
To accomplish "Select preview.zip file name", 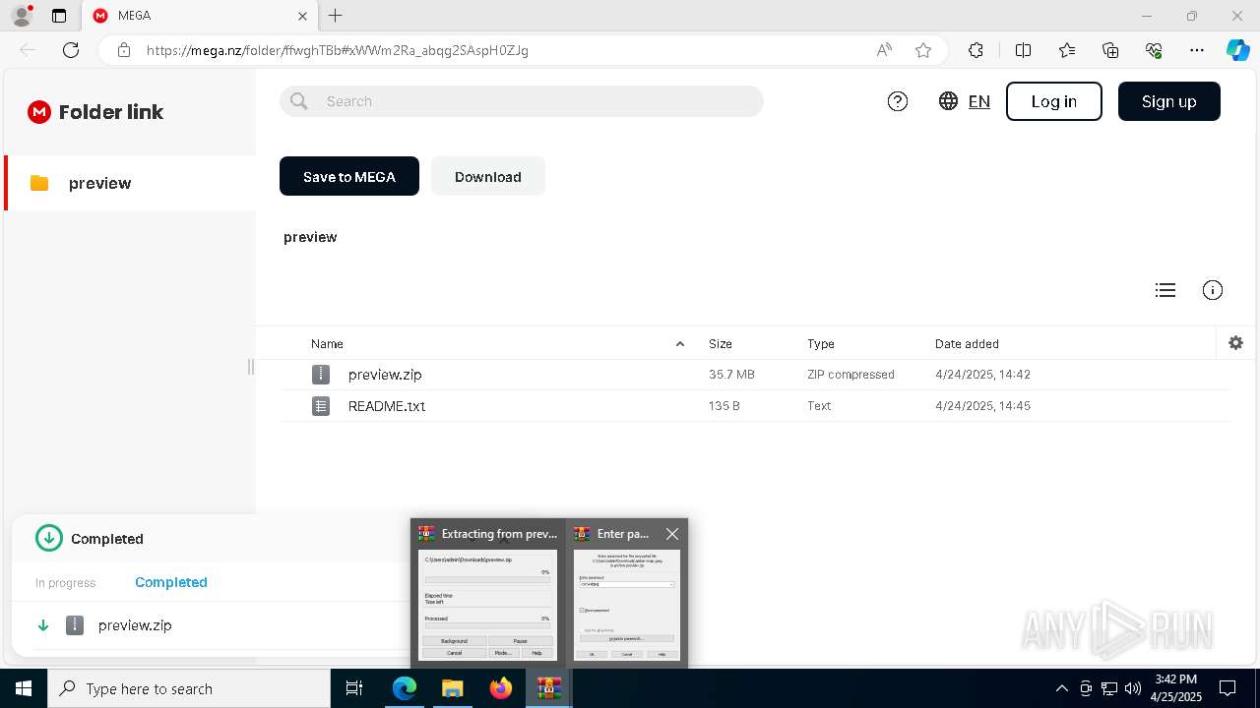I will (385, 375).
